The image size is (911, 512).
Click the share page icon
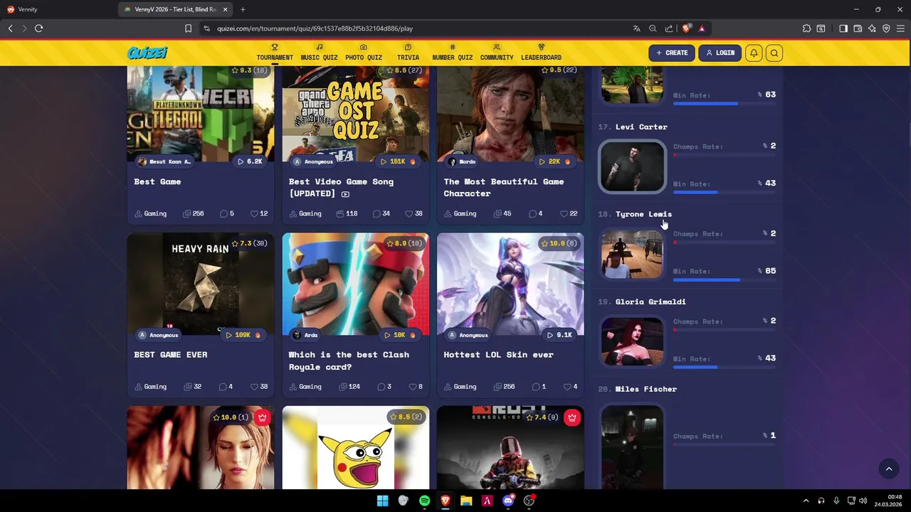point(669,28)
